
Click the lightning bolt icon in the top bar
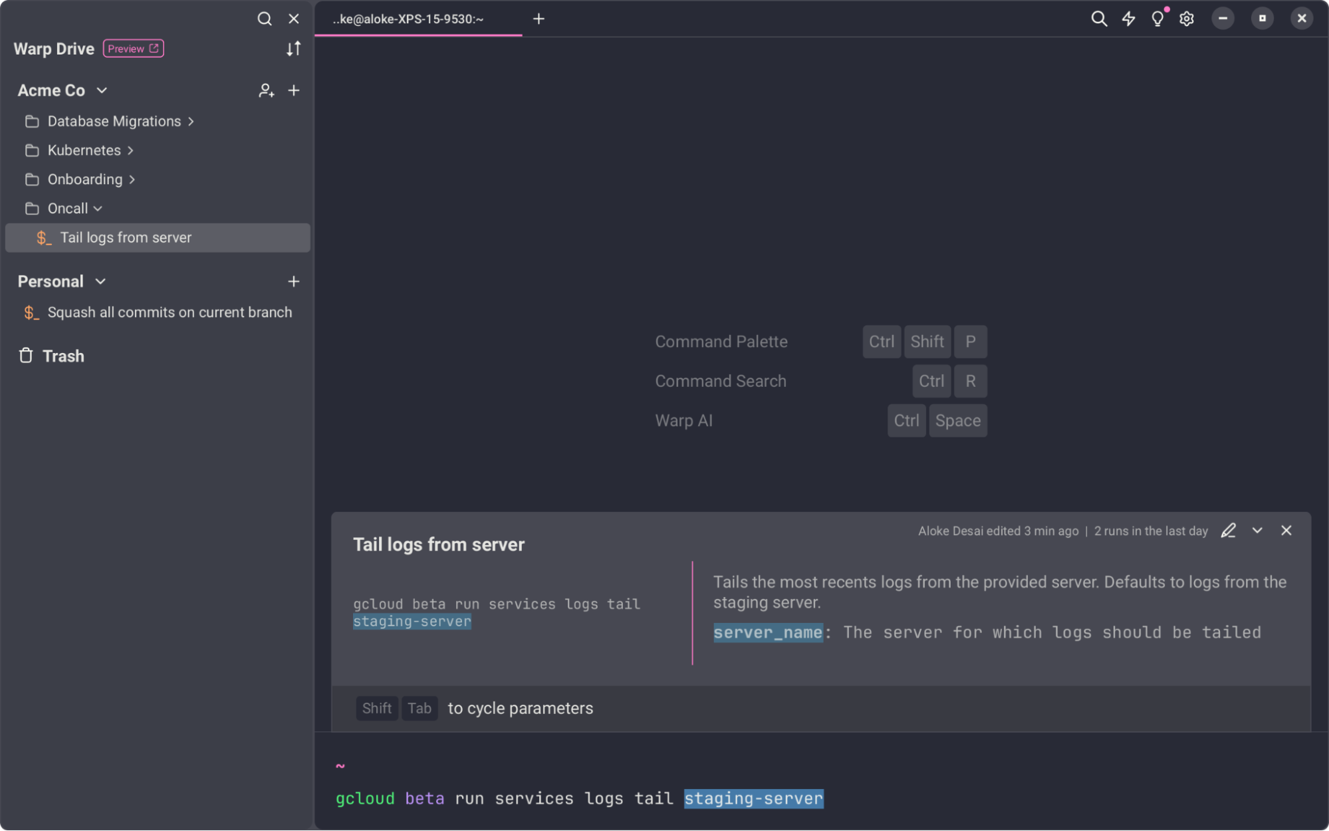coord(1128,18)
